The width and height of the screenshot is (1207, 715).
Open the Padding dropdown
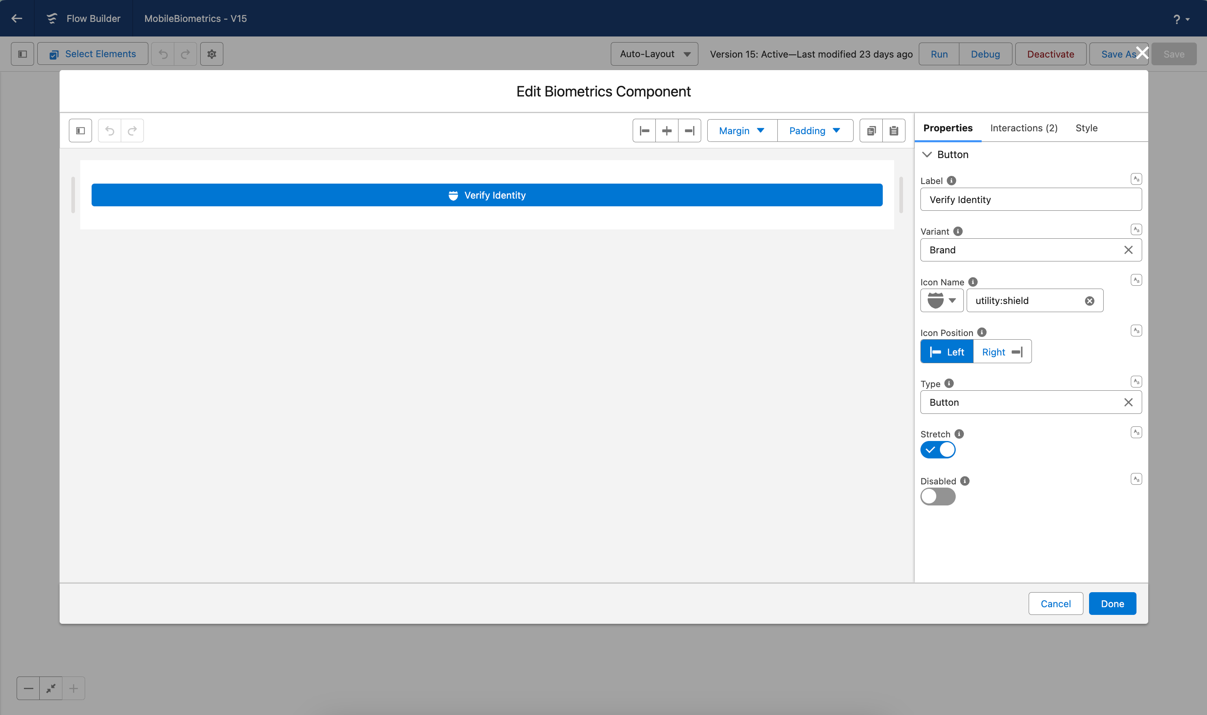point(814,131)
